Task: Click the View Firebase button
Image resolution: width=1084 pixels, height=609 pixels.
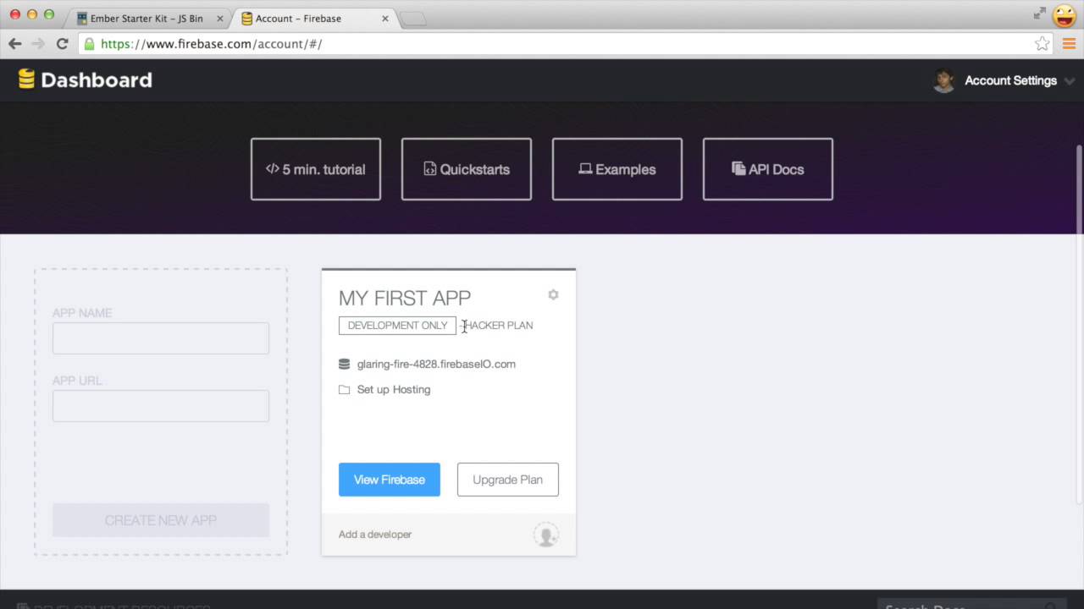Action: pos(390,480)
